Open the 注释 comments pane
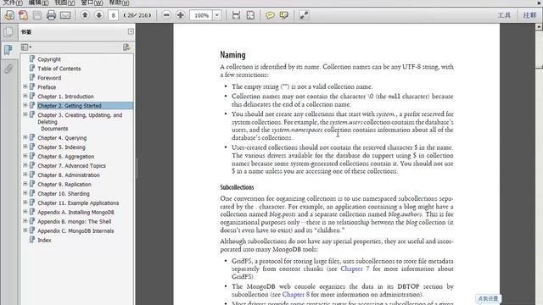Viewport: 543px width, 305px height. pyautogui.click(x=529, y=15)
